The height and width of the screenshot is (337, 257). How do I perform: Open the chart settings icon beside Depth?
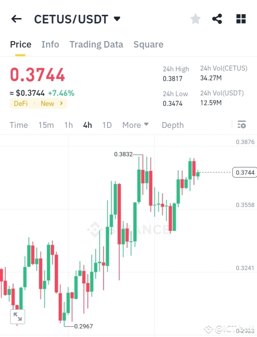click(242, 125)
